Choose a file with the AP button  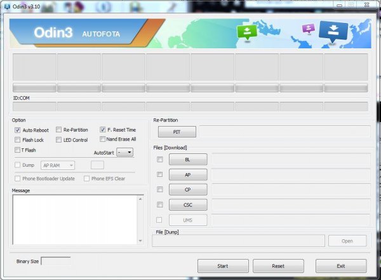[x=188, y=175]
